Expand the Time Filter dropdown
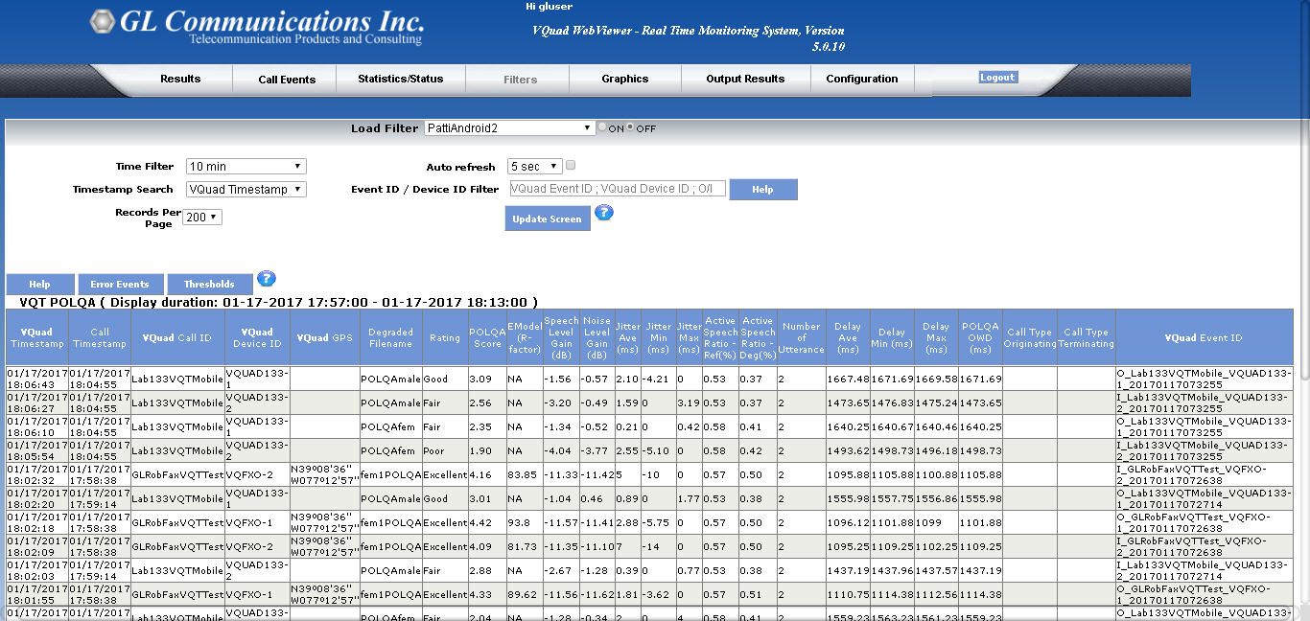 (246, 166)
